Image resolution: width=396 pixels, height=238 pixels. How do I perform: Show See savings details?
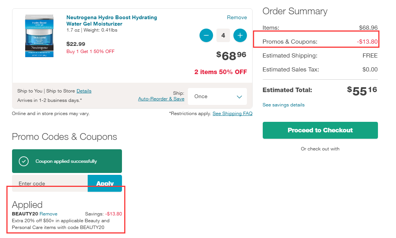tap(283, 105)
